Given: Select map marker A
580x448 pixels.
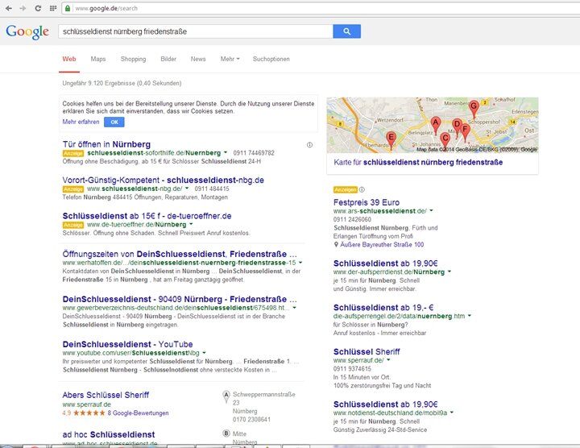Looking at the screenshot, I should pyautogui.click(x=436, y=124).
